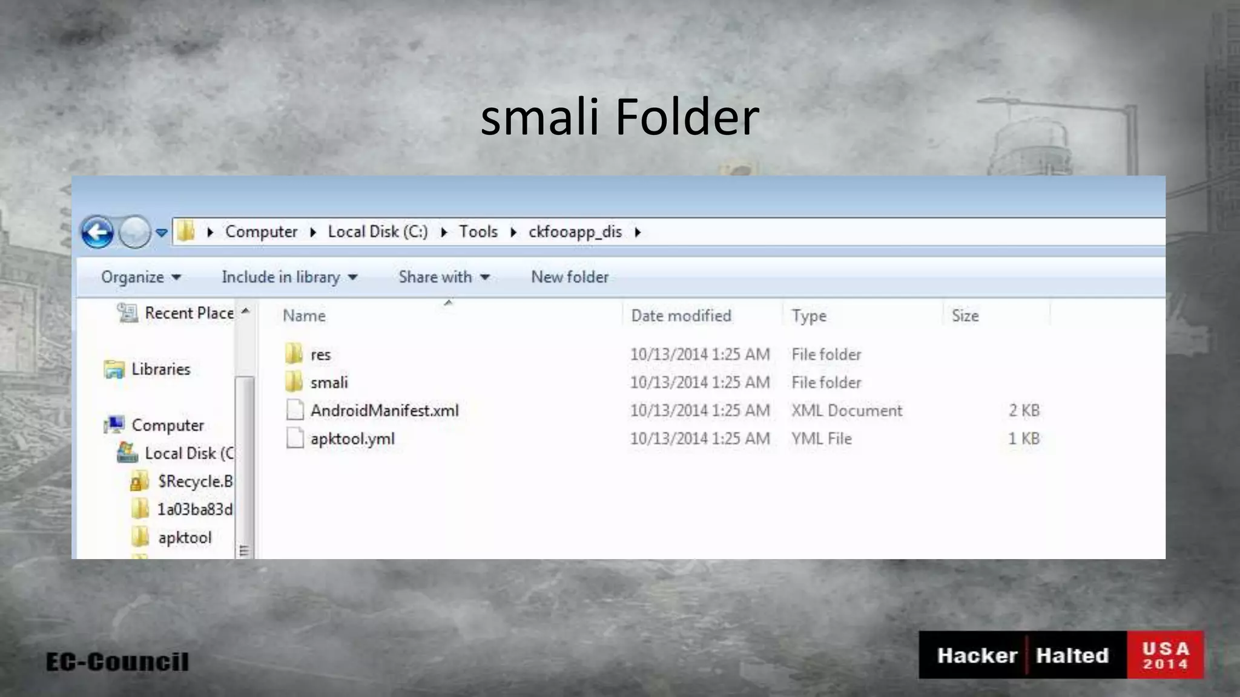The height and width of the screenshot is (697, 1240).
Task: Select 1a03ba83d folder in navigation tree
Action: coord(195,509)
